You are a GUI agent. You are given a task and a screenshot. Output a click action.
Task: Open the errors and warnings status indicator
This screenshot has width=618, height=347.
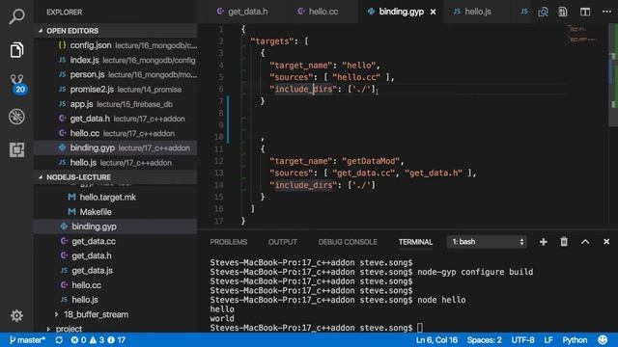[x=98, y=340]
